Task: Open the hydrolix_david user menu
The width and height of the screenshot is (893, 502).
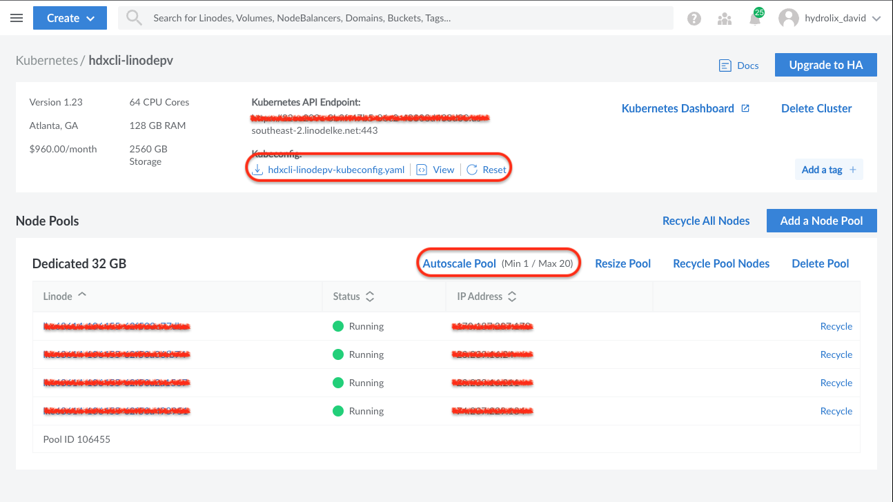Action: pos(830,19)
